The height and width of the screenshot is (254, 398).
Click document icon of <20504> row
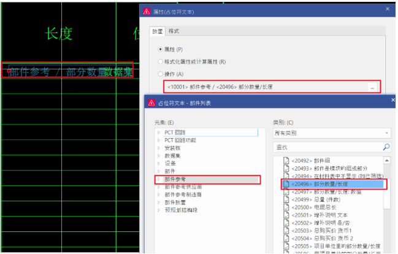click(x=286, y=238)
